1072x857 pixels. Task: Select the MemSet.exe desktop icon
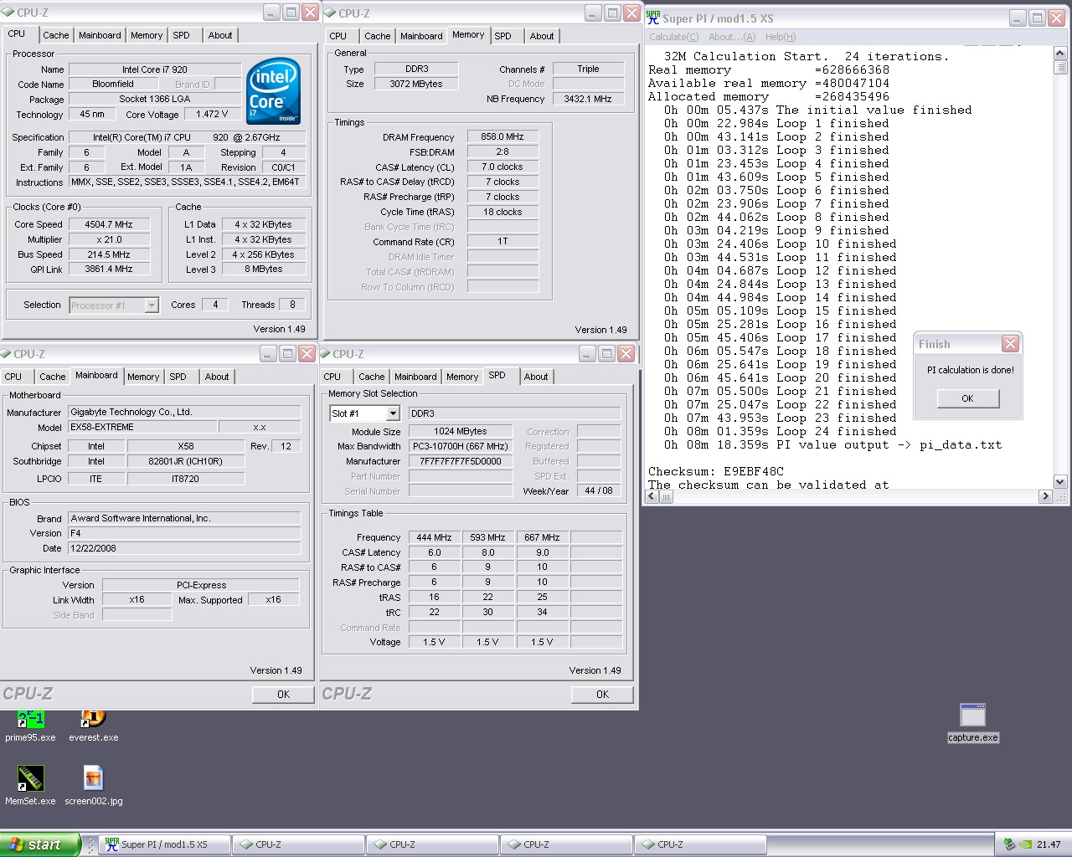(30, 785)
